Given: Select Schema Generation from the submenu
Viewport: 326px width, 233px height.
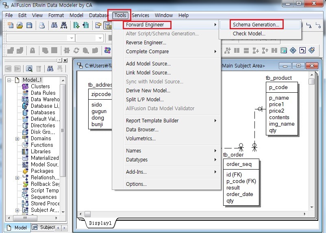Looking at the screenshot, I should pyautogui.click(x=256, y=25).
